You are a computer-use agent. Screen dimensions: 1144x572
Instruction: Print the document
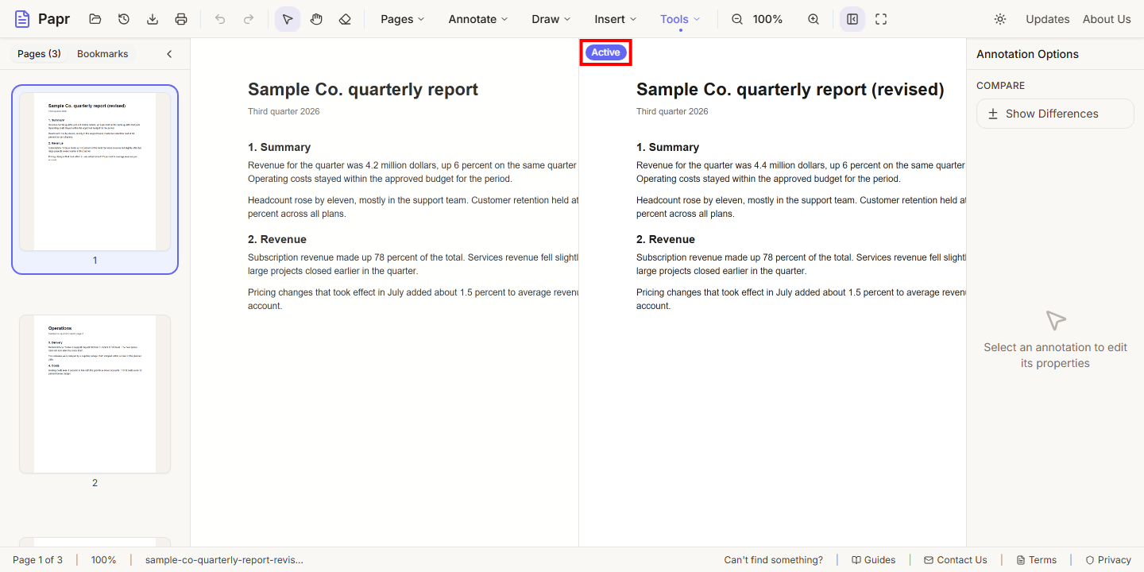(181, 19)
